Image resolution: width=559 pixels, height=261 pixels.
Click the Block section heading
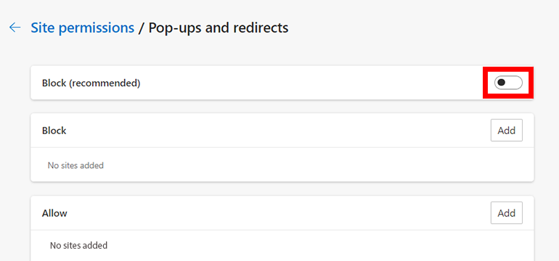tap(54, 130)
